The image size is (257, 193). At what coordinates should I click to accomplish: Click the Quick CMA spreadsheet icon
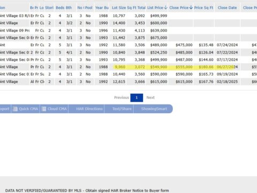click(15, 109)
